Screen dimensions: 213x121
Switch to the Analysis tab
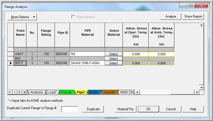[36, 92]
